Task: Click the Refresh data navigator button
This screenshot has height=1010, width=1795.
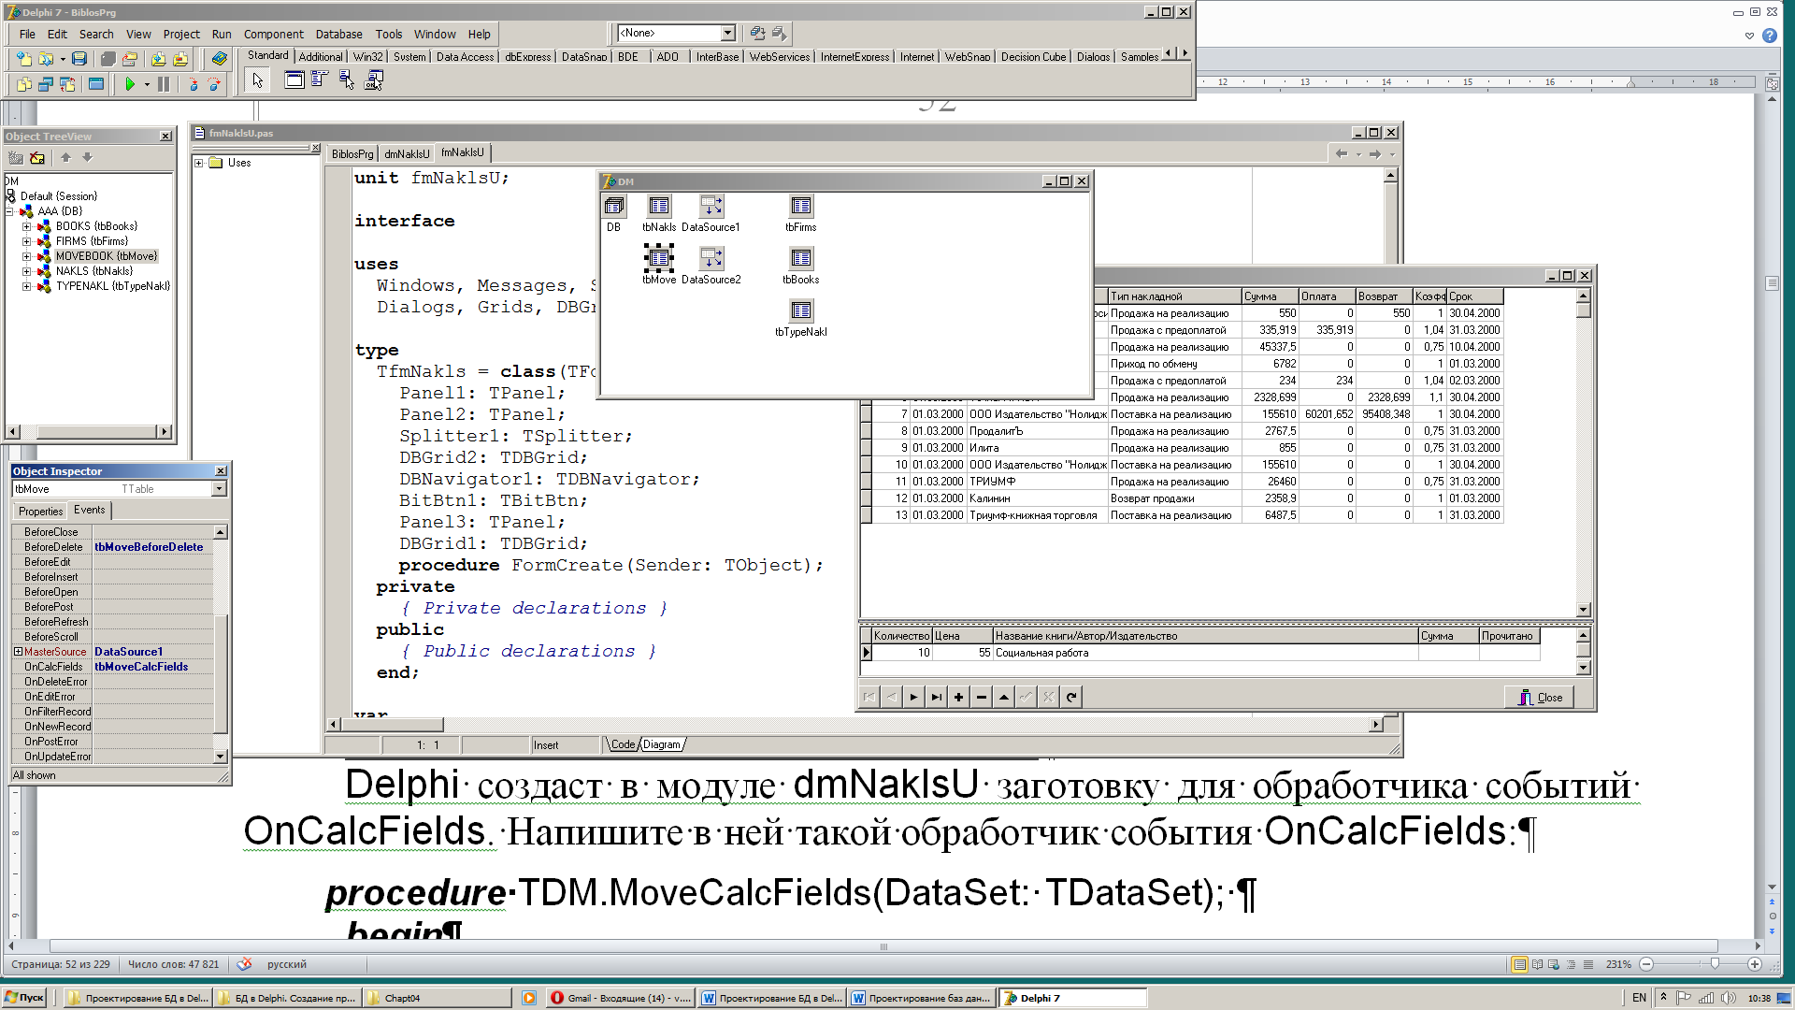Action: pos(1071,697)
